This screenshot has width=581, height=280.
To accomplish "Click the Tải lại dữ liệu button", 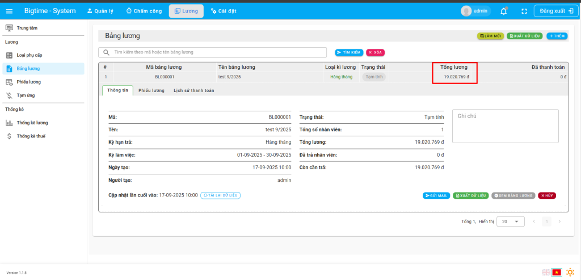I will tap(221, 195).
